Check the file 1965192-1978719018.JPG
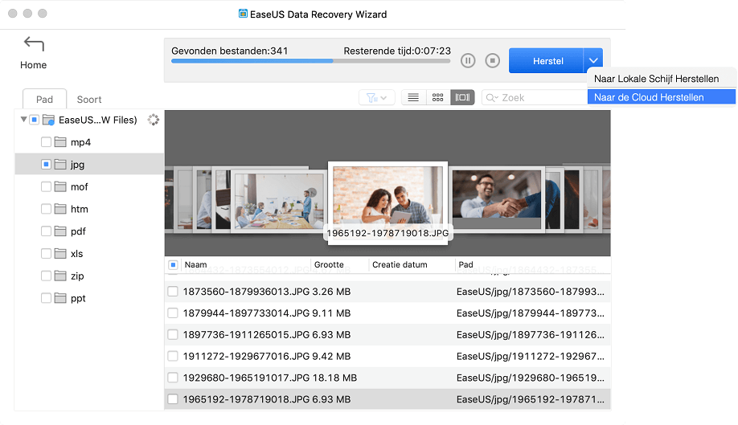 click(173, 399)
